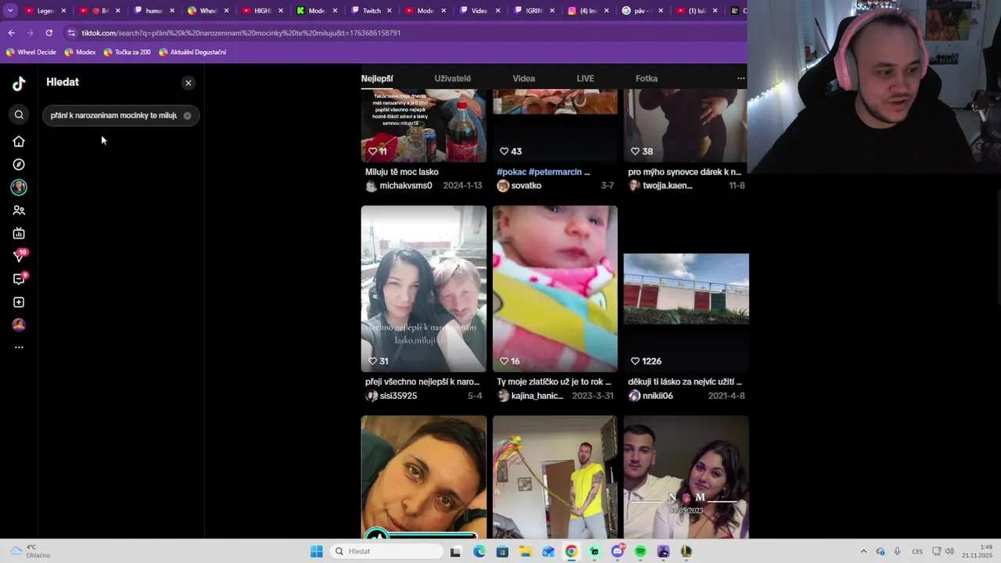Show hidden system tray icons chevron
The width and height of the screenshot is (1001, 563).
pos(863,551)
